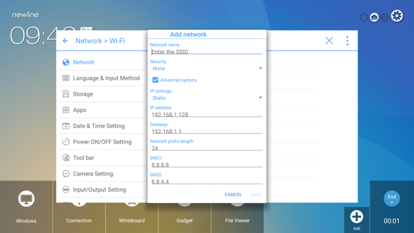Click the File Viewer shortcut label
The width and height of the screenshot is (414, 233).
(x=237, y=220)
